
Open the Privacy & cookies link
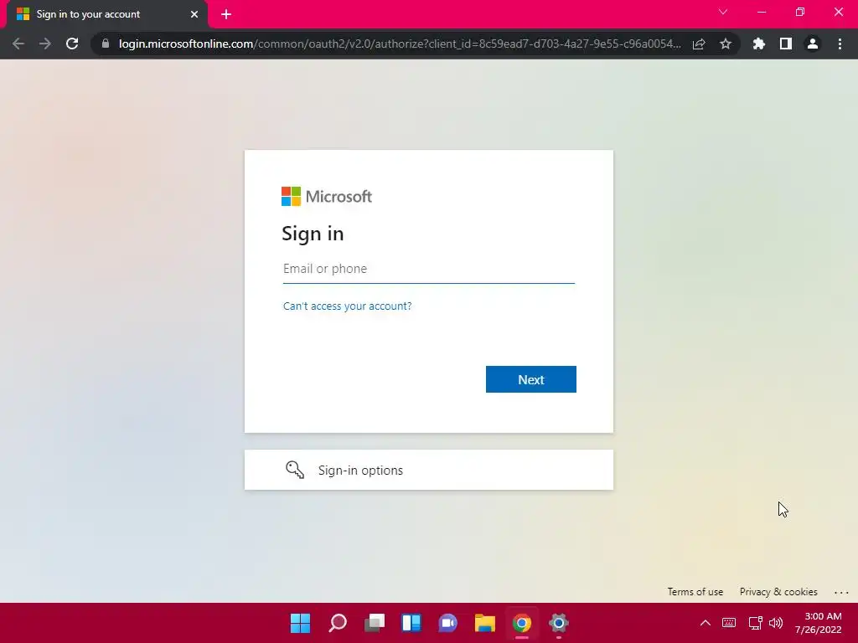tap(778, 592)
